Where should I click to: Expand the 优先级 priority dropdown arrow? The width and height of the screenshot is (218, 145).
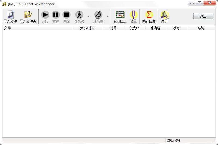click(89, 17)
